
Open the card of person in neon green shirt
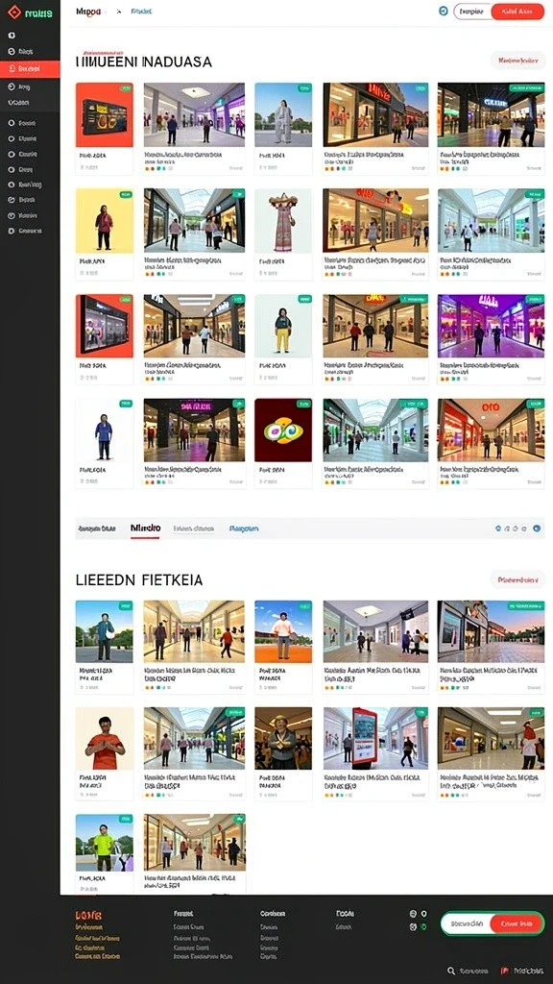coord(104,853)
